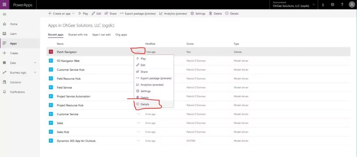Click the Project Service Automation app icon

(x=51, y=96)
